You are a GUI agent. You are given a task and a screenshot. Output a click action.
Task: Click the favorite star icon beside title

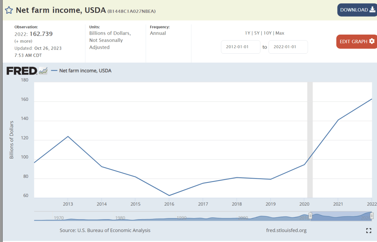(9, 10)
